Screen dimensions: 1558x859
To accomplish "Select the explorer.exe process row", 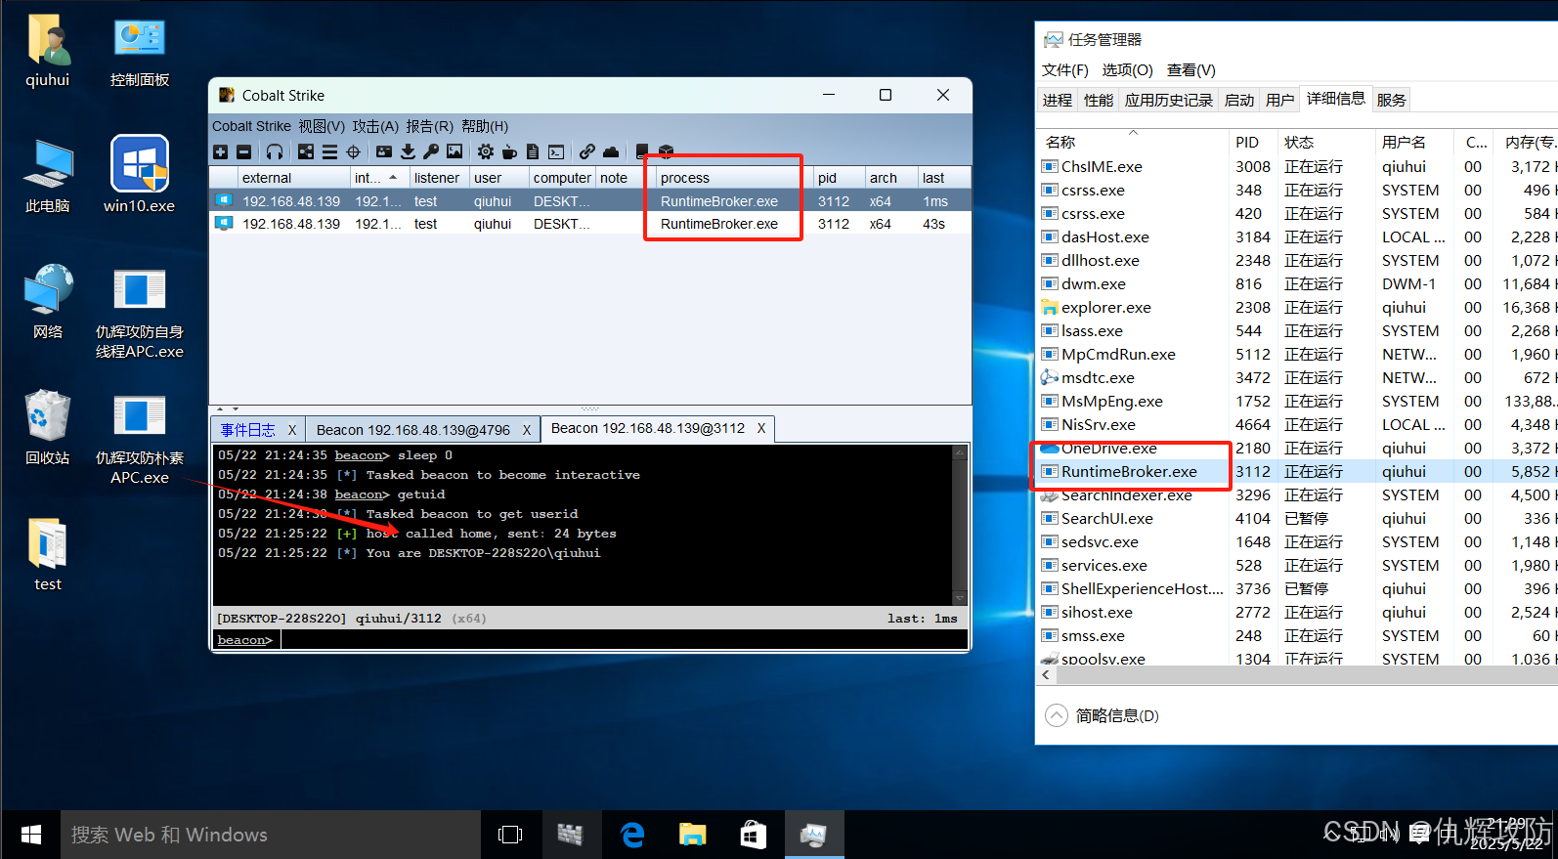I will point(1297,307).
